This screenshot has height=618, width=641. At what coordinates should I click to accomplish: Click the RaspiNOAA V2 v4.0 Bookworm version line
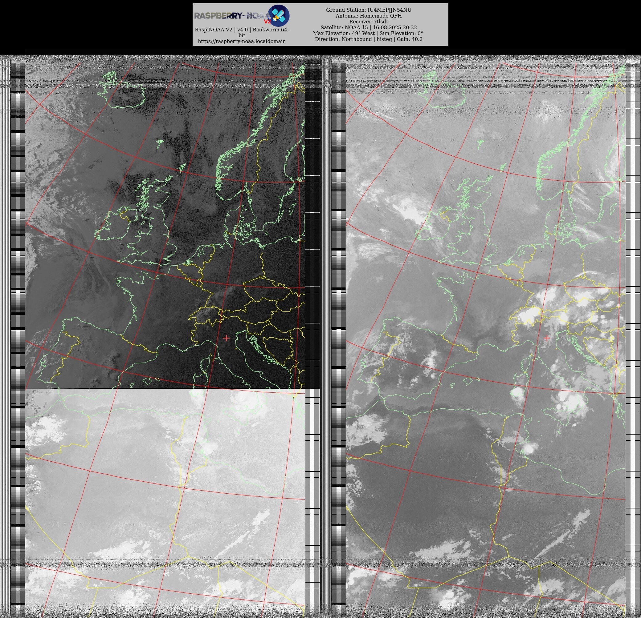[x=242, y=32]
